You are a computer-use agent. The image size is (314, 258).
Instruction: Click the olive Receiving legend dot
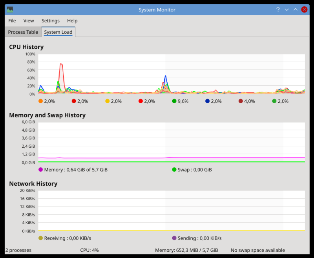pyautogui.click(x=40, y=238)
